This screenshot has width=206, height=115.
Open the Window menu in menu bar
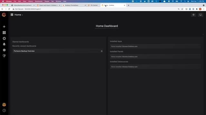click(x=58, y=1)
